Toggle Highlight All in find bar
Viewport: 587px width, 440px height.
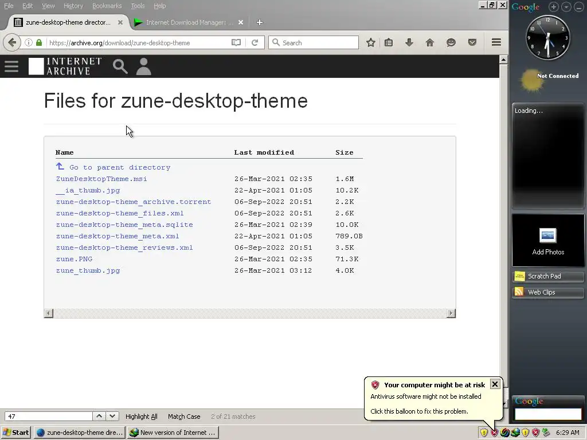[141, 417]
